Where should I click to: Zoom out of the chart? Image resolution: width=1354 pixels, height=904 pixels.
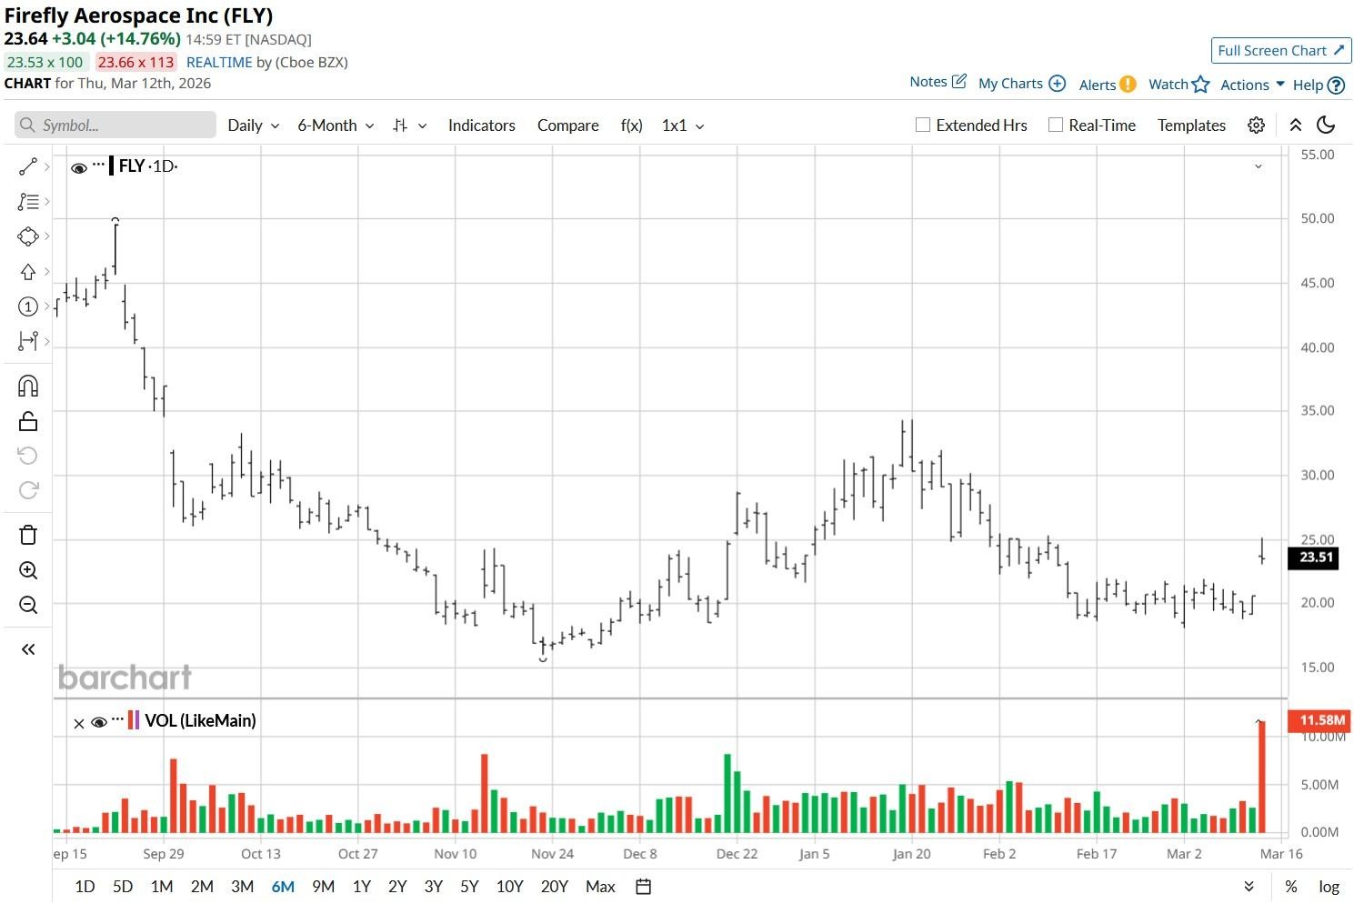(x=28, y=605)
